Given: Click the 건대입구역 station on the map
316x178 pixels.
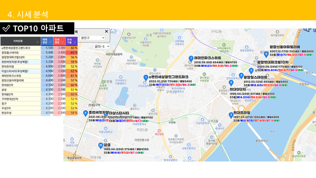Looking at the screenshot, I should (x=94, y=105).
